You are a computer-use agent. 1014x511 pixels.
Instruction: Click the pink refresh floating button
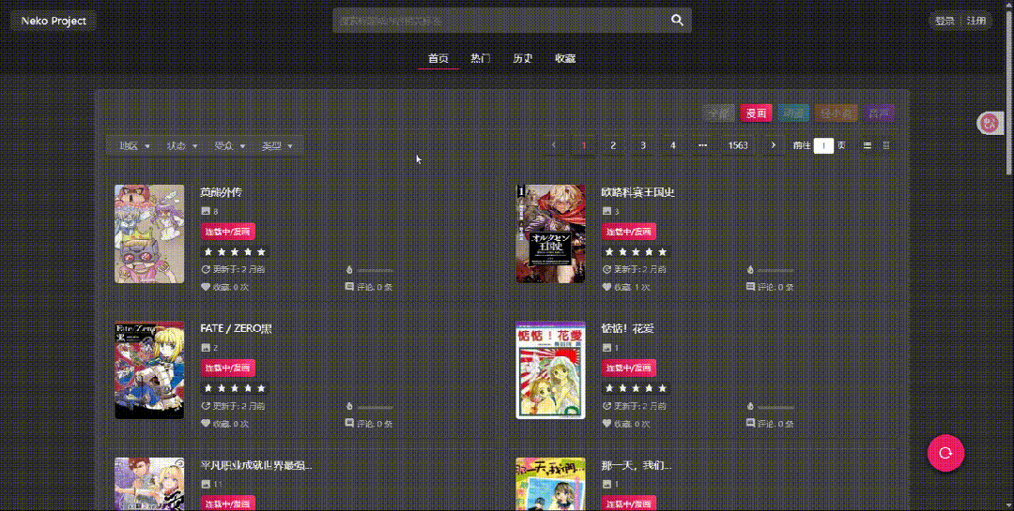[x=945, y=453]
